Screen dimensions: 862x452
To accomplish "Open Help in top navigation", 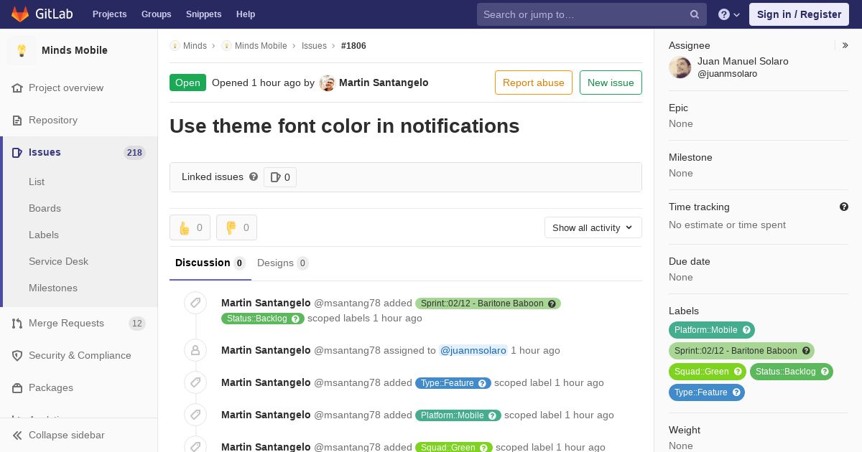I will coord(246,14).
